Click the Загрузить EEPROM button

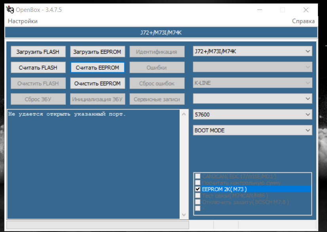pos(97,52)
